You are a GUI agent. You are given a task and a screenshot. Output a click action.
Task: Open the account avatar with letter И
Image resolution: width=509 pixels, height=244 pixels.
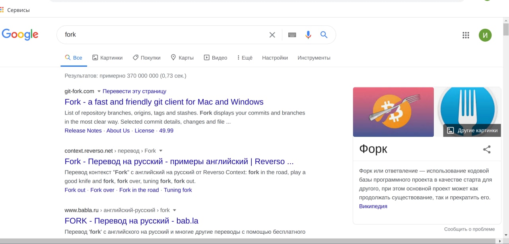coord(485,35)
